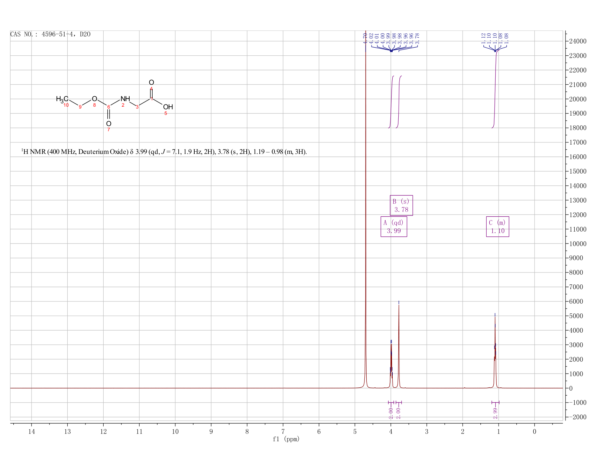Click the carbonyl O atom numbered 7
613x474 pixels.
point(108,123)
